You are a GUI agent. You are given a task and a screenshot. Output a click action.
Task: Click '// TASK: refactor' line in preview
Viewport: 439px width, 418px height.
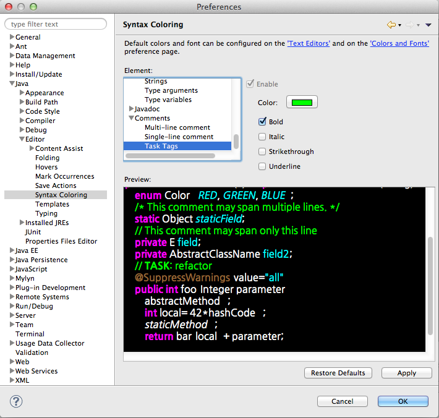tap(173, 266)
